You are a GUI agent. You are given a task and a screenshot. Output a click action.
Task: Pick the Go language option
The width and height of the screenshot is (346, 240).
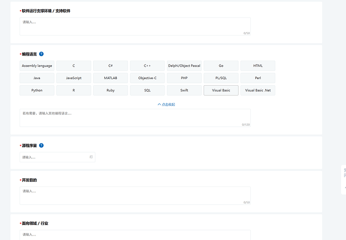(221, 66)
